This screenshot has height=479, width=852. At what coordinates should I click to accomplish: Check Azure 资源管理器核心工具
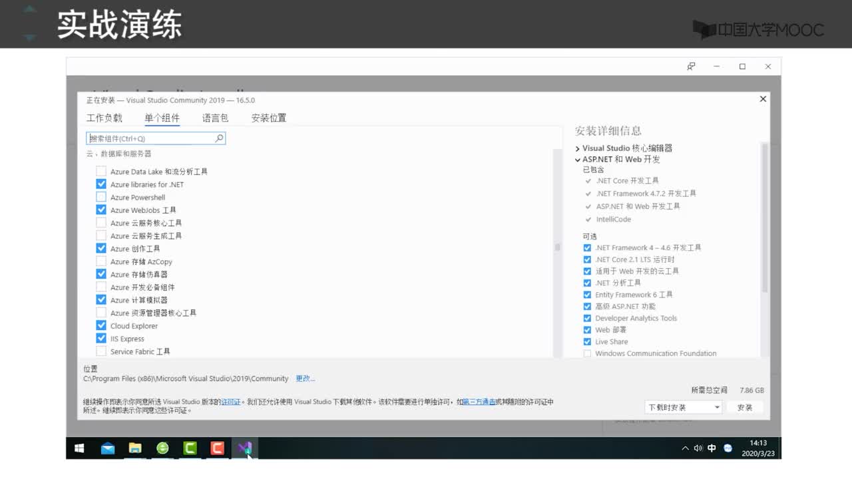(101, 313)
